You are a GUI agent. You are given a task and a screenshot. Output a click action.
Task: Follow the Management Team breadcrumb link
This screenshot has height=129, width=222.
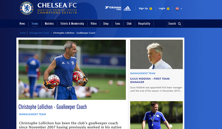click(39, 33)
